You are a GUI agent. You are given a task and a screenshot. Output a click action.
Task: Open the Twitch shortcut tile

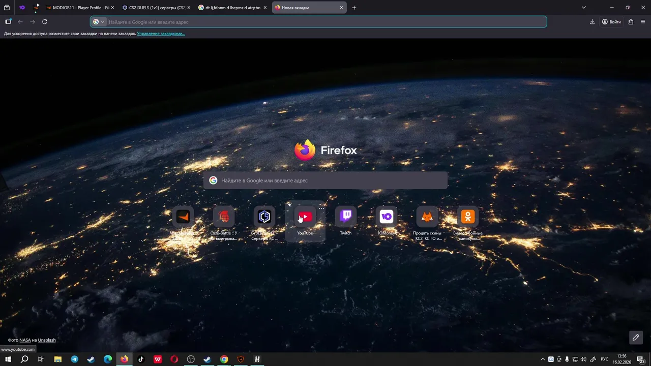pos(346,221)
